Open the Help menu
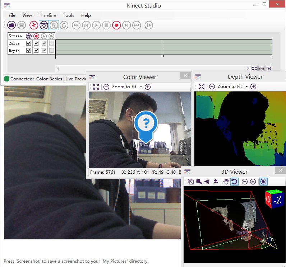 (86, 15)
